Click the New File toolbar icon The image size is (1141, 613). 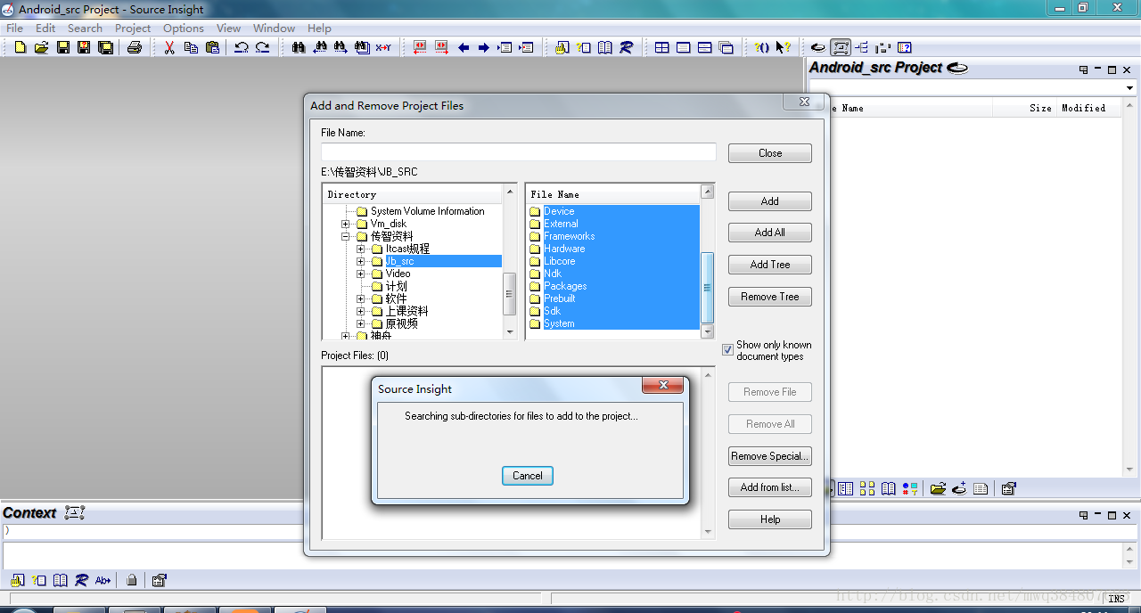[20, 47]
